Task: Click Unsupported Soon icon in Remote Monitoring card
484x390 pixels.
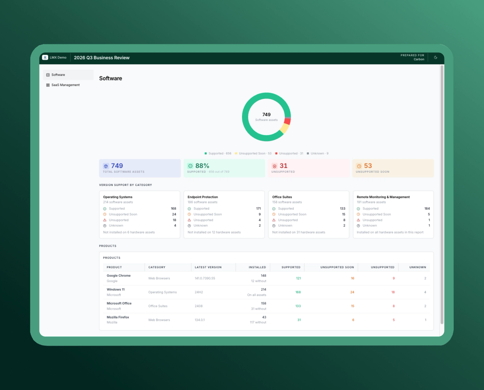Action: (x=358, y=215)
